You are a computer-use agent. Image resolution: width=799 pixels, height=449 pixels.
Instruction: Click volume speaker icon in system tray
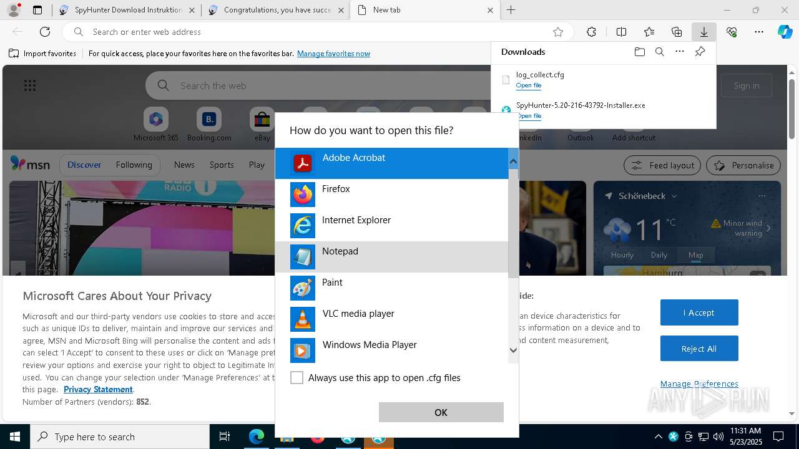(x=718, y=437)
